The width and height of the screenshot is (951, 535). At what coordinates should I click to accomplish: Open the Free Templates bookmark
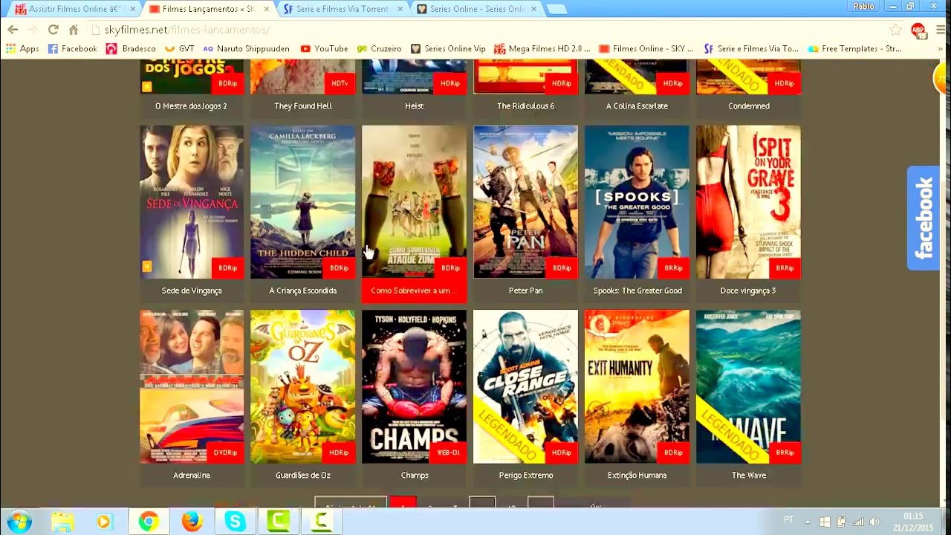854,48
